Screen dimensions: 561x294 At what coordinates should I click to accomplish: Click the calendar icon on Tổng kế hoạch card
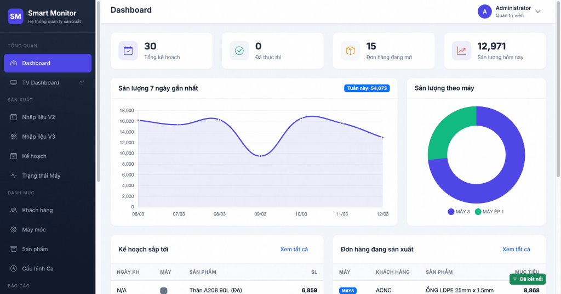coord(128,51)
